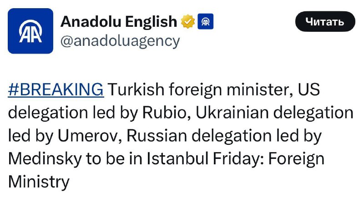Open the Anadolu Agency profile avatar
Screen dimensions: 364x202
[x=30, y=31]
